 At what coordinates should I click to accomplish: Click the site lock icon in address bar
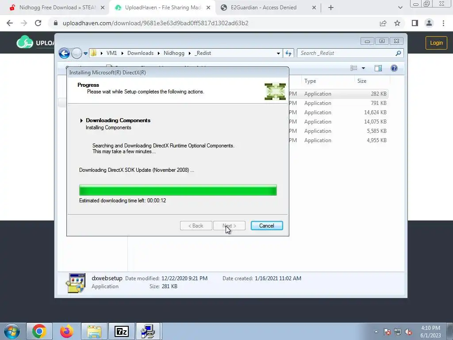(56, 23)
